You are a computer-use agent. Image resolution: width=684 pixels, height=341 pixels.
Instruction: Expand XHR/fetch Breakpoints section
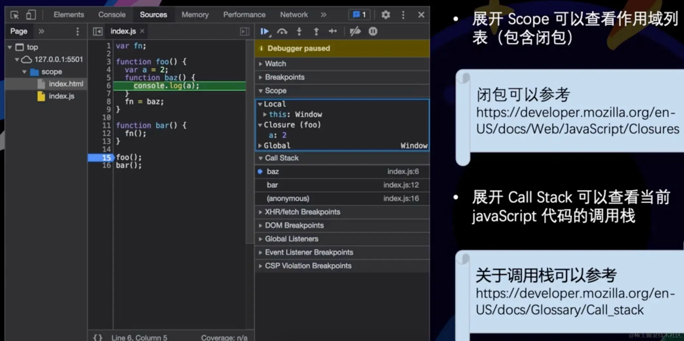[x=342, y=212]
